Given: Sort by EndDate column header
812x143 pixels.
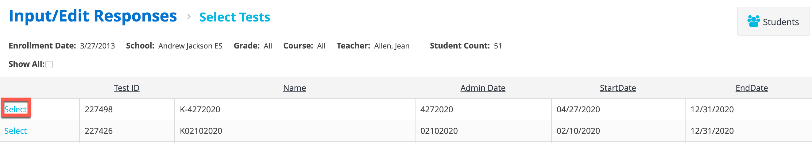Looking at the screenshot, I should tap(752, 88).
